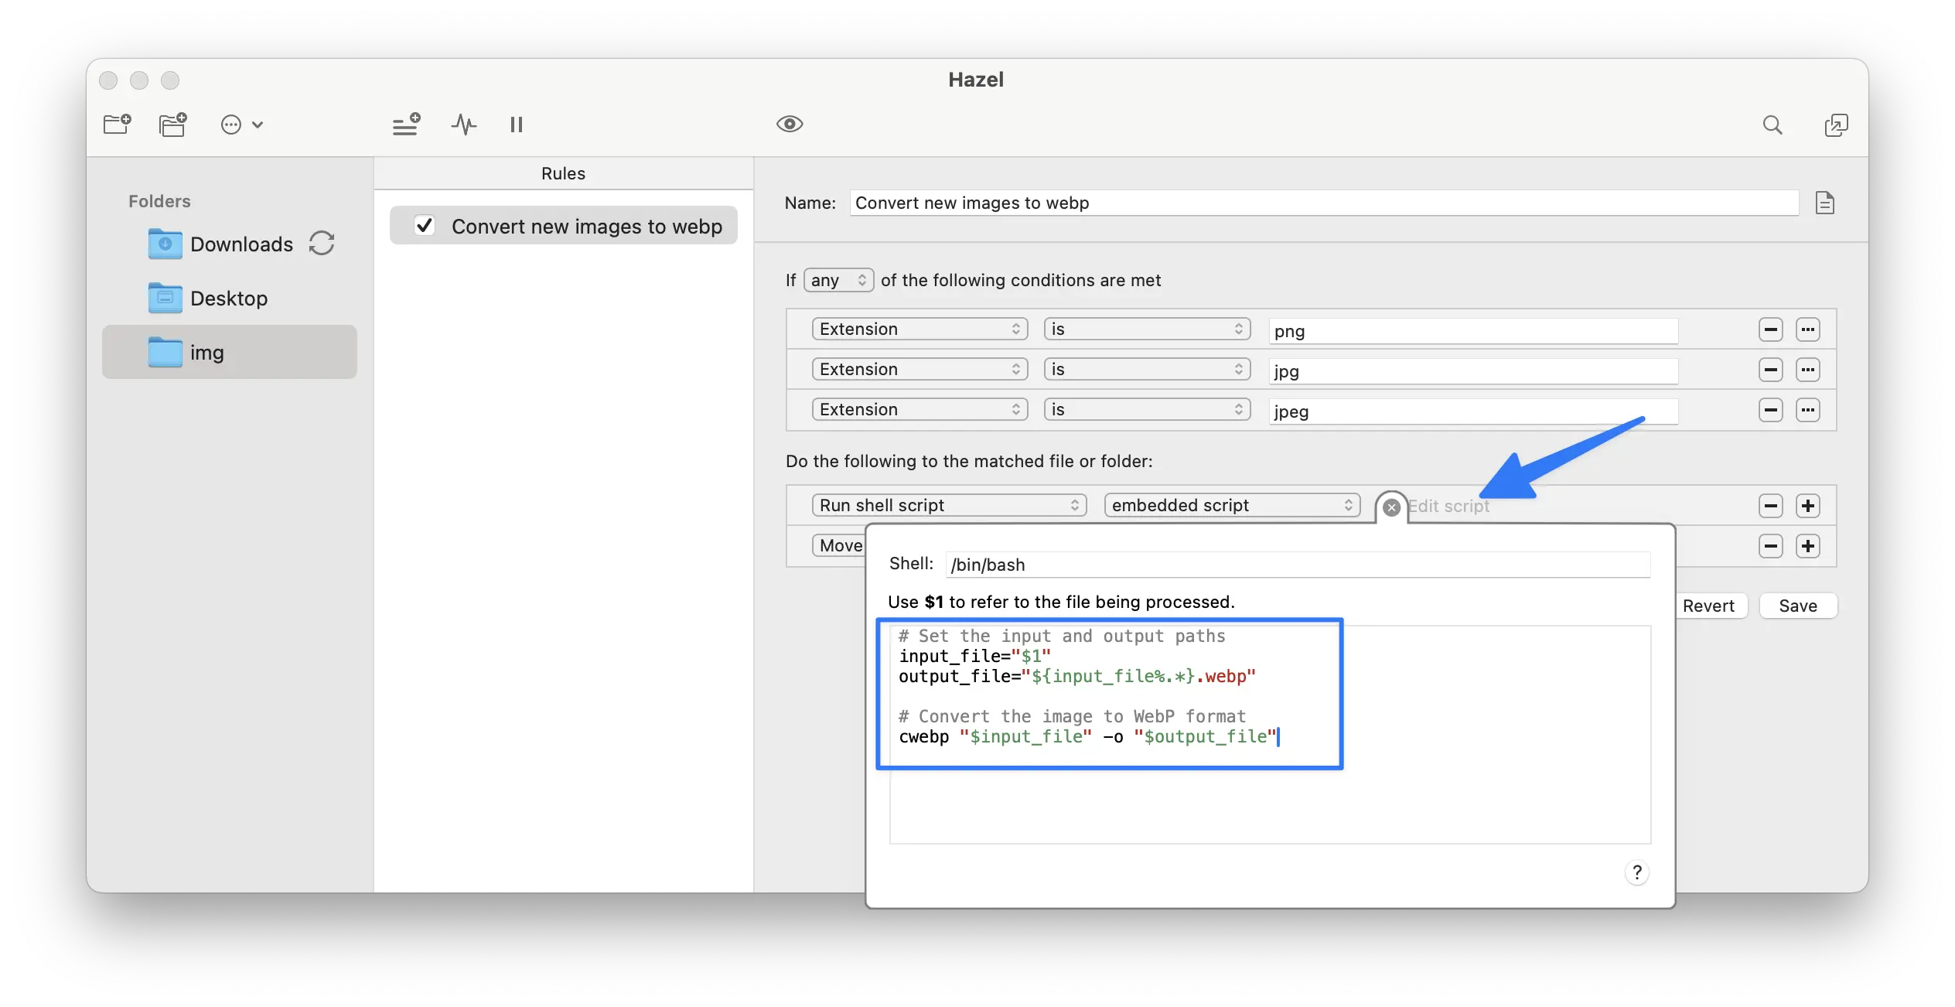
Task: Open more options for jpg condition
Action: [1807, 370]
